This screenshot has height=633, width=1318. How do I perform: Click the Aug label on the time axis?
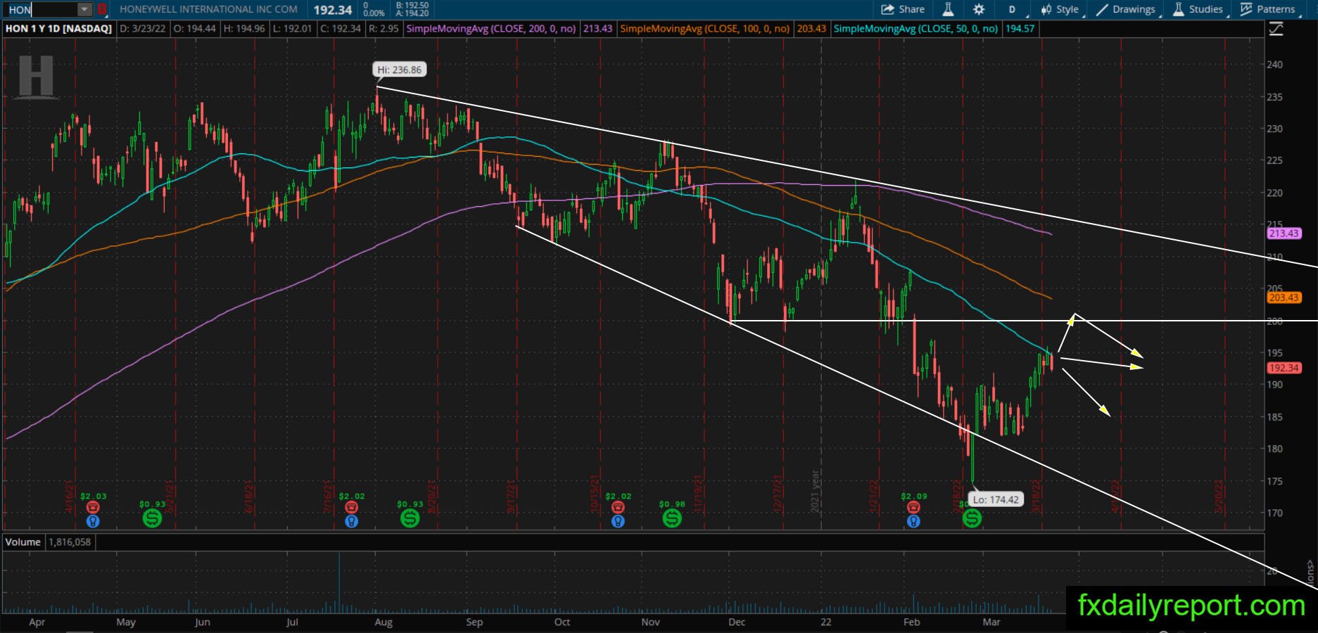pos(384,622)
